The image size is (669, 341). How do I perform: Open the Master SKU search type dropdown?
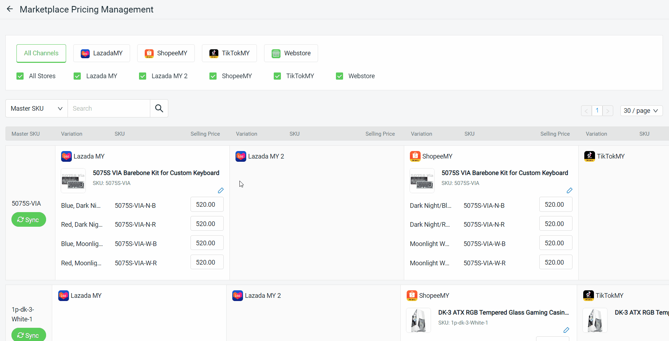pos(36,109)
